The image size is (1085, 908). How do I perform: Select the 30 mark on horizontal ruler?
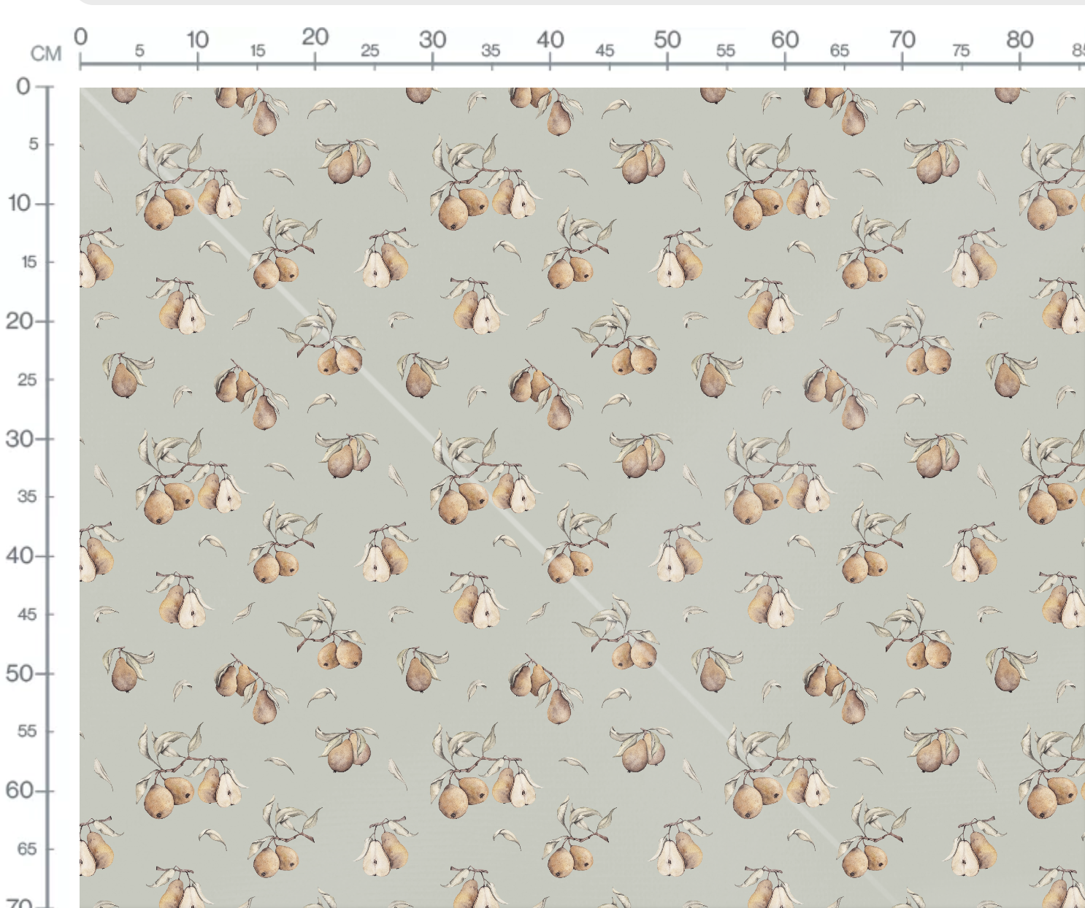click(x=432, y=39)
